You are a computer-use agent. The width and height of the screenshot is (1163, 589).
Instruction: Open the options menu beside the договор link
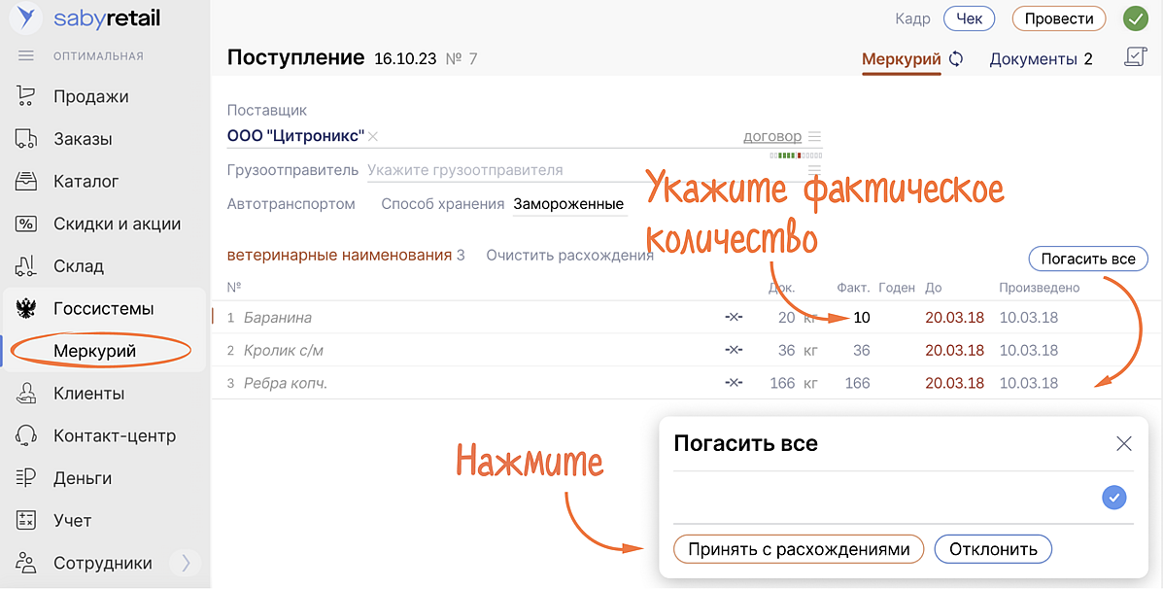click(815, 137)
